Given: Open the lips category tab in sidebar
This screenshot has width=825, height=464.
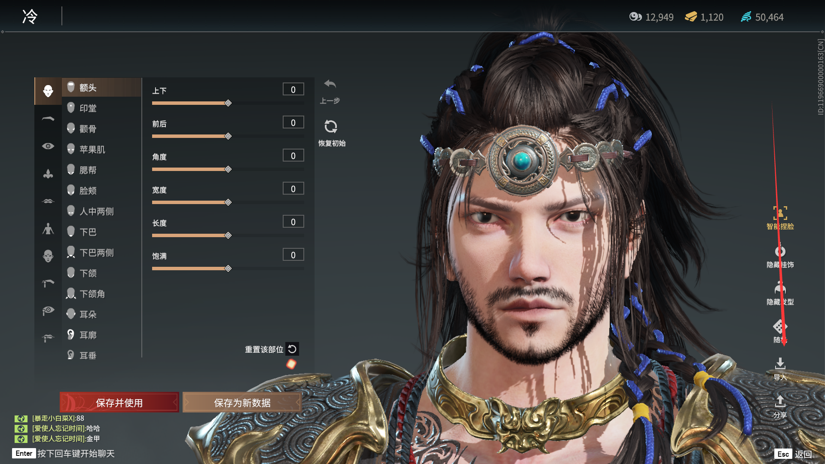Looking at the screenshot, I should [x=48, y=201].
